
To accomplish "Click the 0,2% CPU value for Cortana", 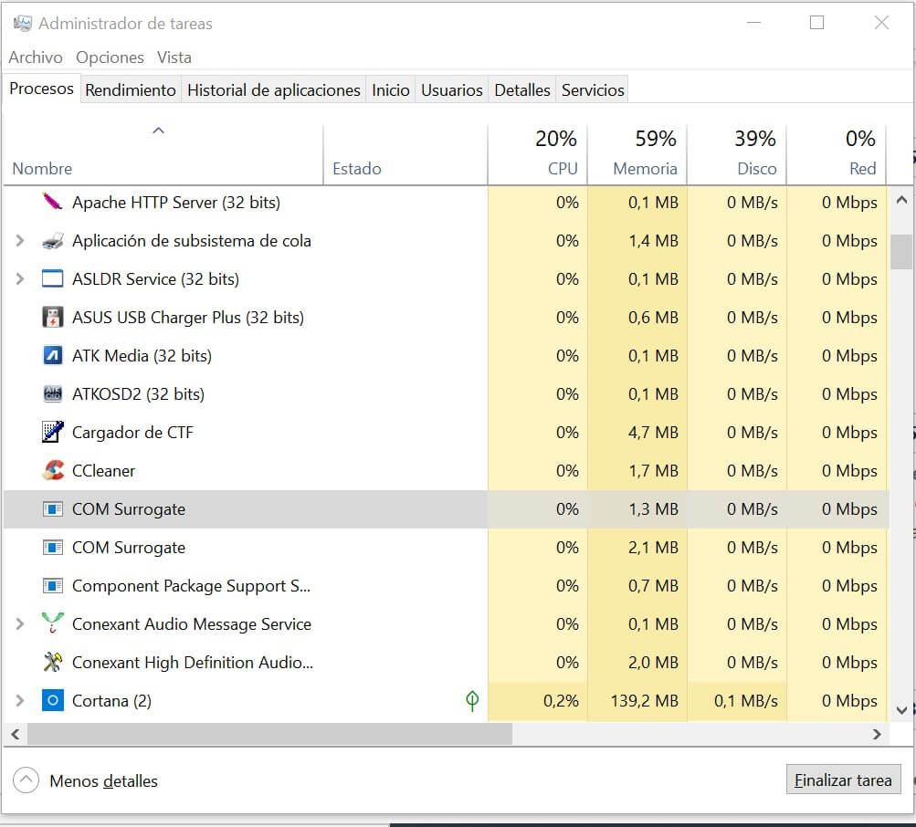I will pyautogui.click(x=561, y=700).
